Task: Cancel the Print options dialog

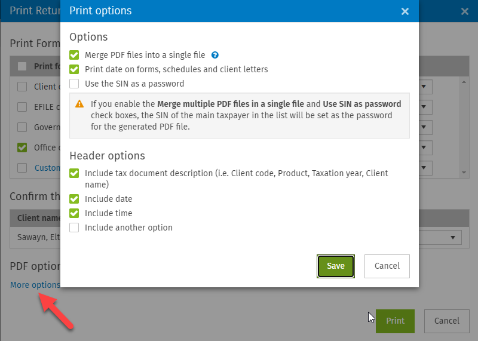Action: pyautogui.click(x=387, y=266)
